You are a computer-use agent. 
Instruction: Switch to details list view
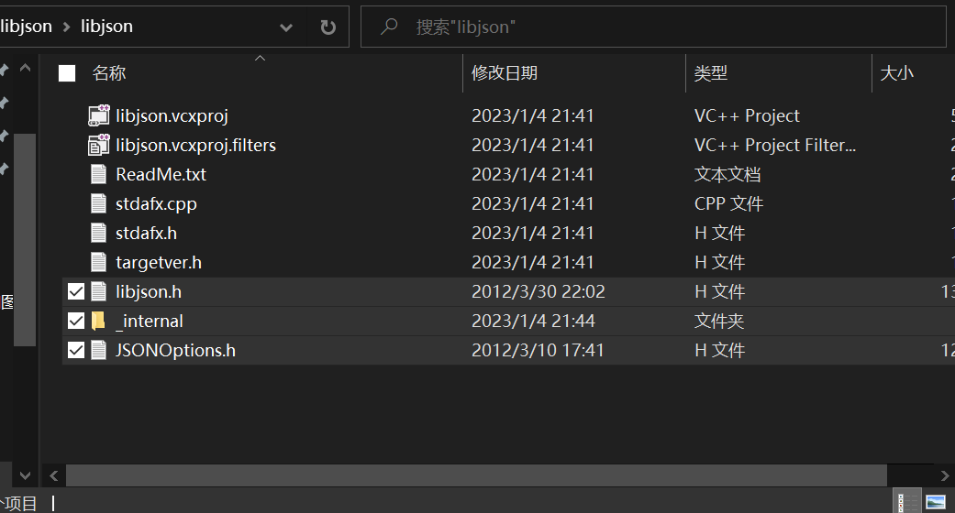point(906,502)
